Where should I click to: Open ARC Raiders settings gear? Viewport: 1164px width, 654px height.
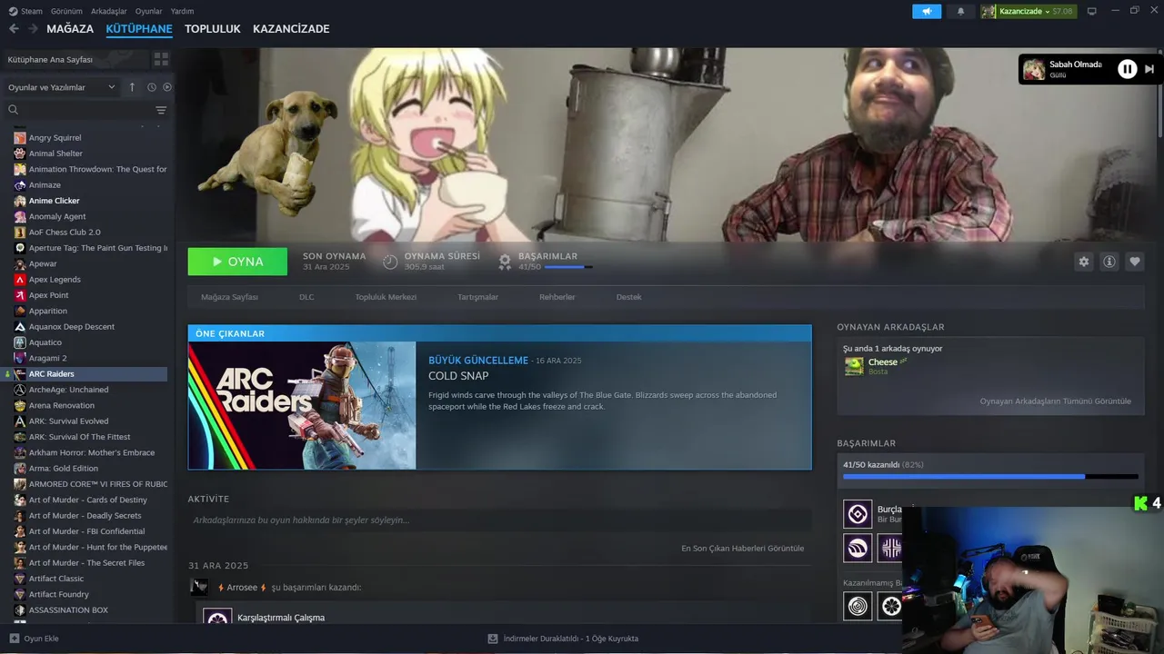point(1083,262)
